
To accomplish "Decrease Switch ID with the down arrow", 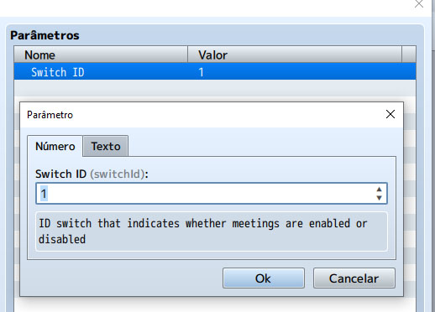I will [x=379, y=198].
